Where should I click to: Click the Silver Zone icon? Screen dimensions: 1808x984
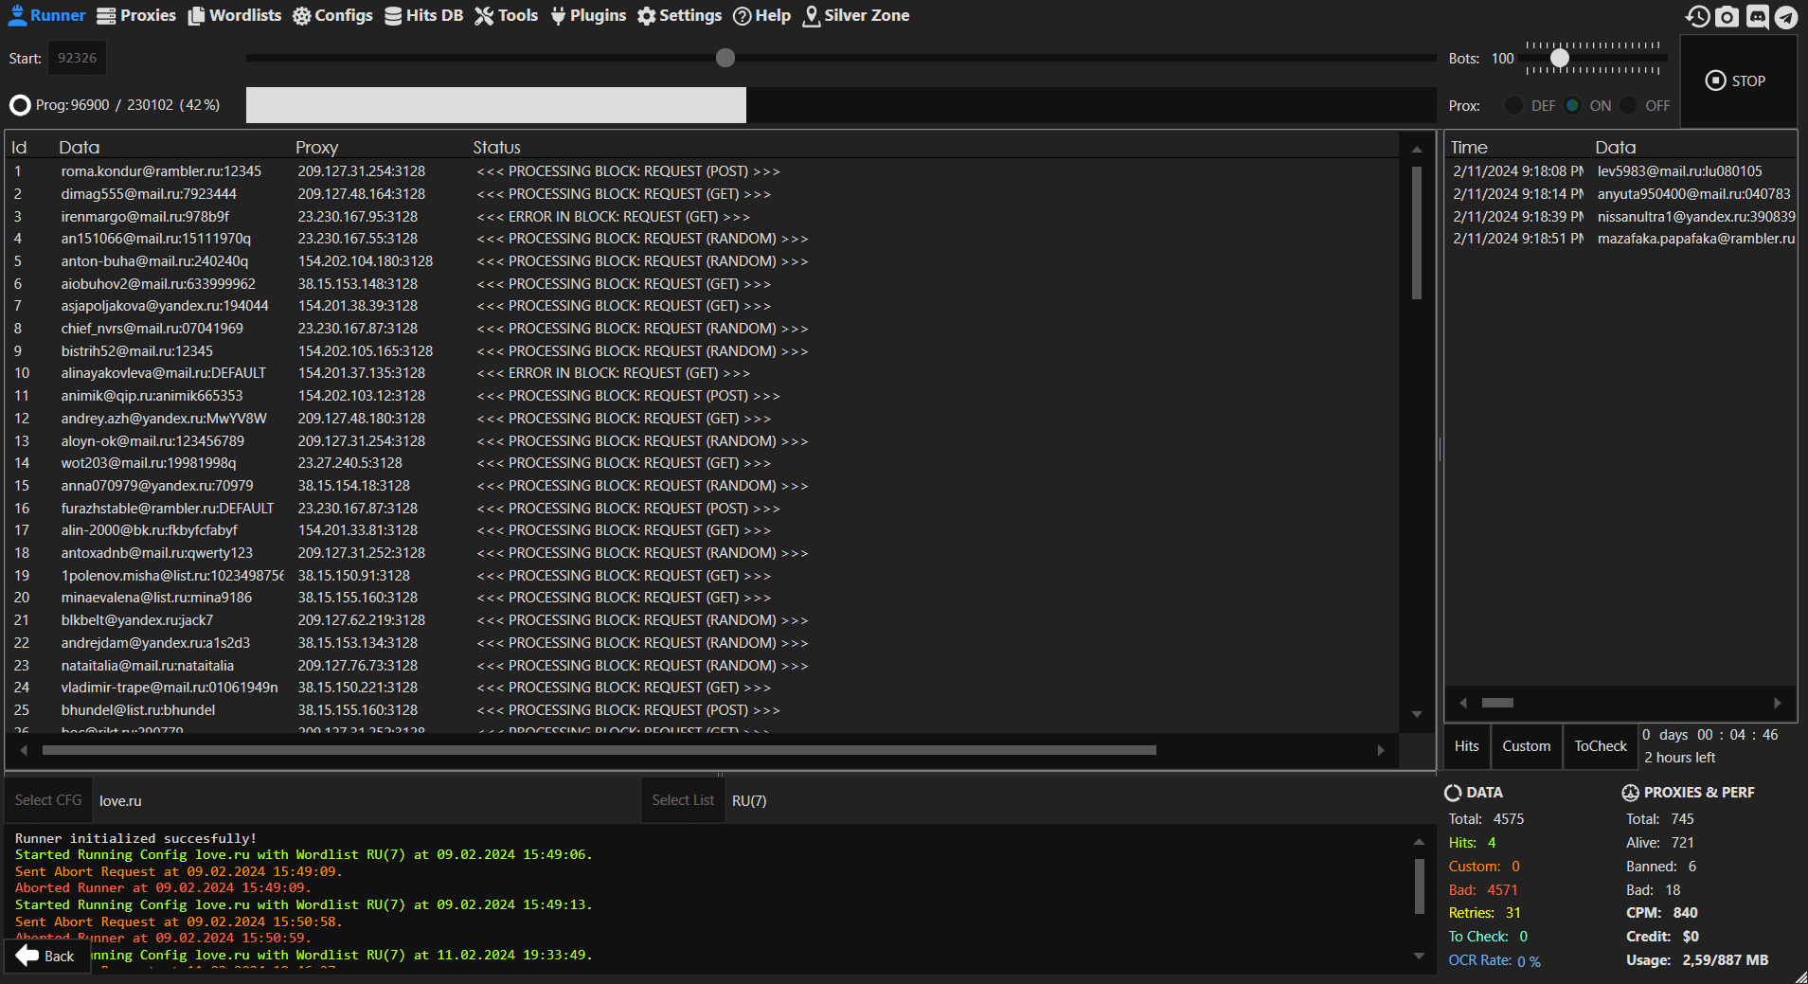coord(812,16)
